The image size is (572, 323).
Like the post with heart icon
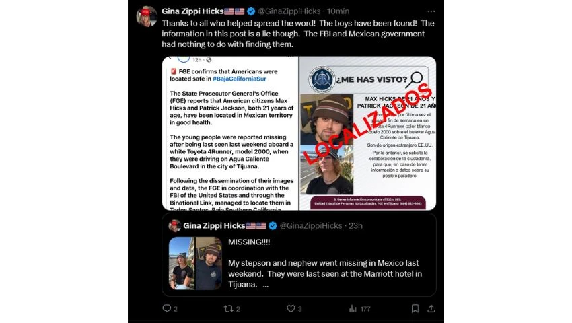(291, 309)
